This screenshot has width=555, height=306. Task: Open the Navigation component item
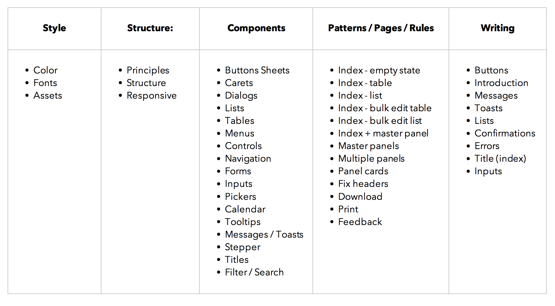[248, 159]
